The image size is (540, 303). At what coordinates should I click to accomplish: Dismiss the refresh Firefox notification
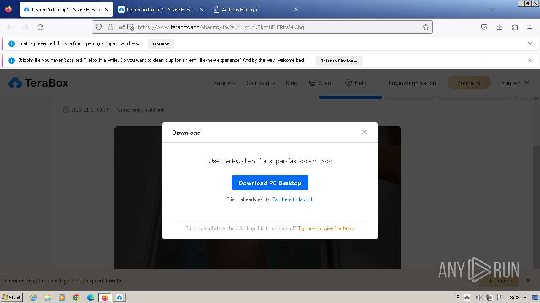tap(530, 61)
